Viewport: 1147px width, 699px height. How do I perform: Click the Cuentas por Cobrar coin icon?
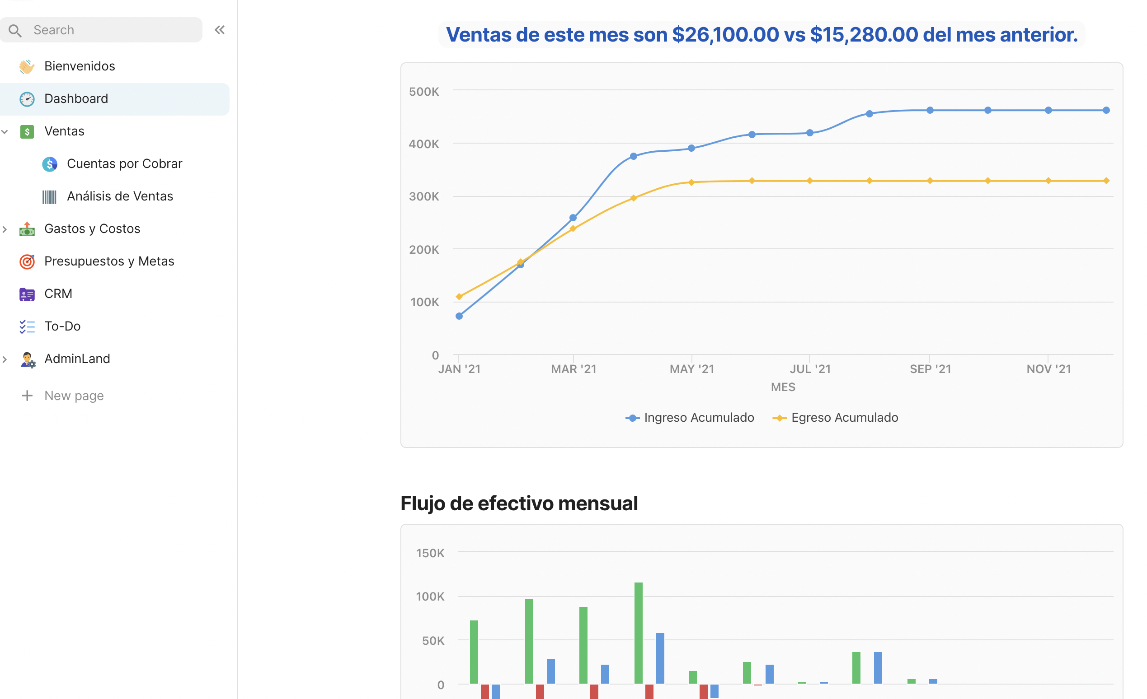pyautogui.click(x=49, y=164)
